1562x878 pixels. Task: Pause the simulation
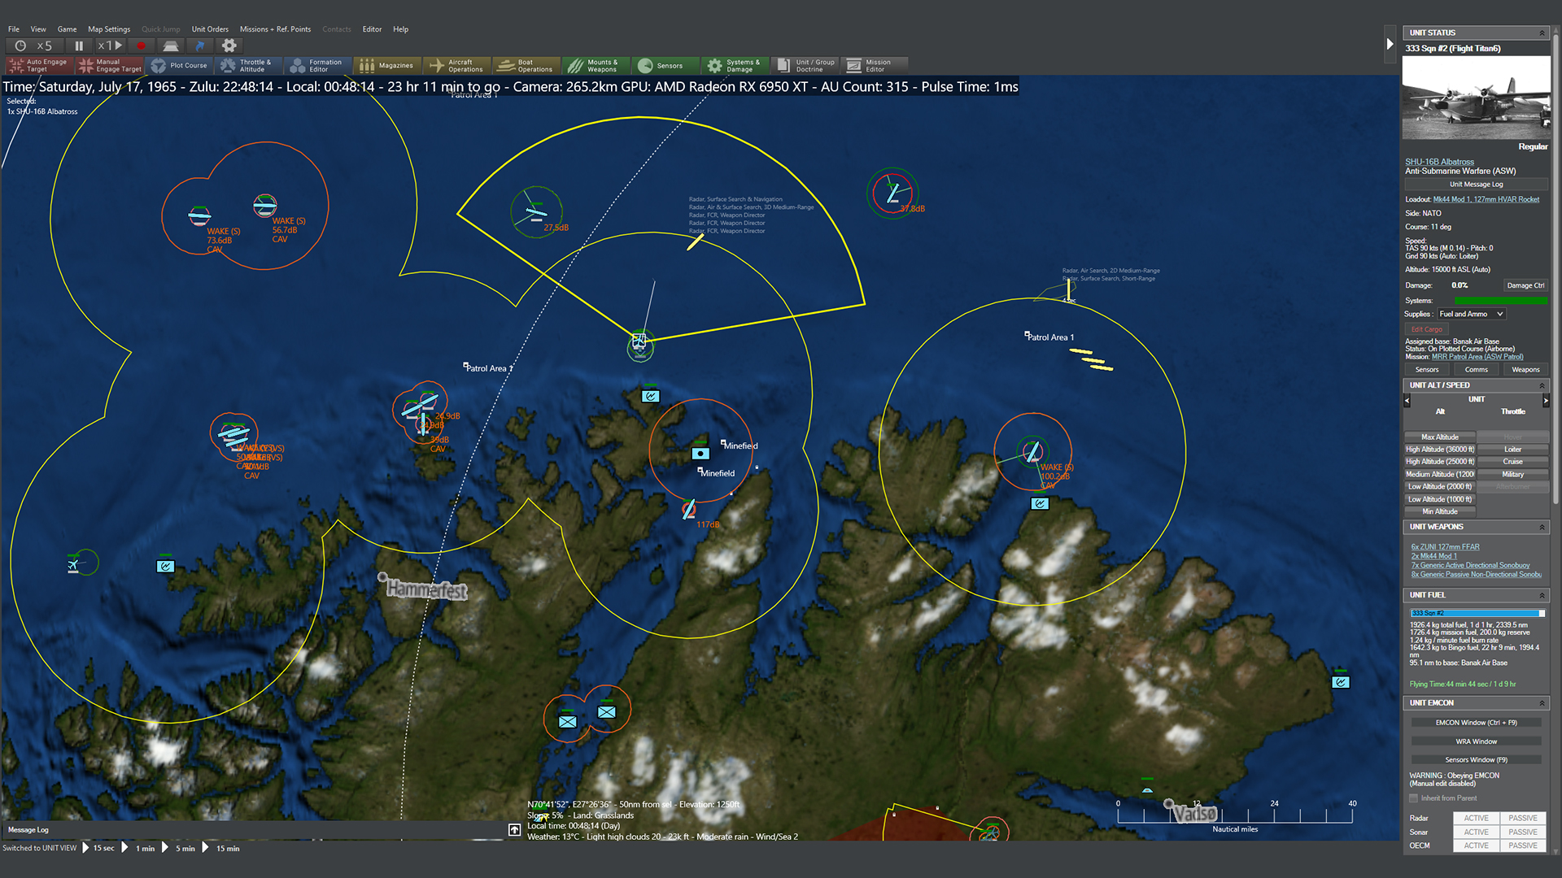79,46
